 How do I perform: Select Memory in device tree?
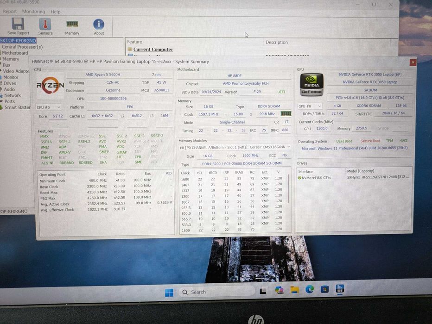click(11, 59)
